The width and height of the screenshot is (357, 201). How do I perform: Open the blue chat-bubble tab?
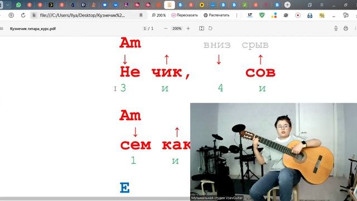(105, 5)
